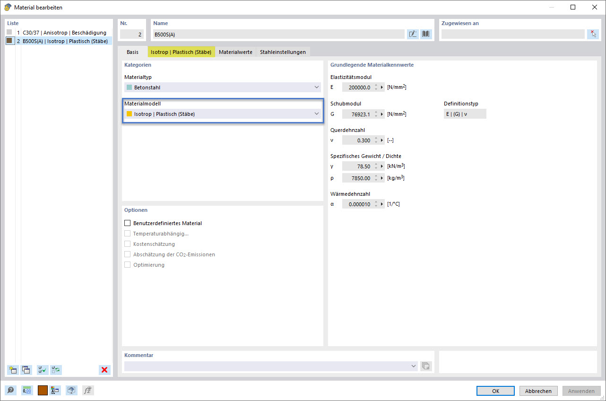Switch to the Basis tab

click(133, 52)
